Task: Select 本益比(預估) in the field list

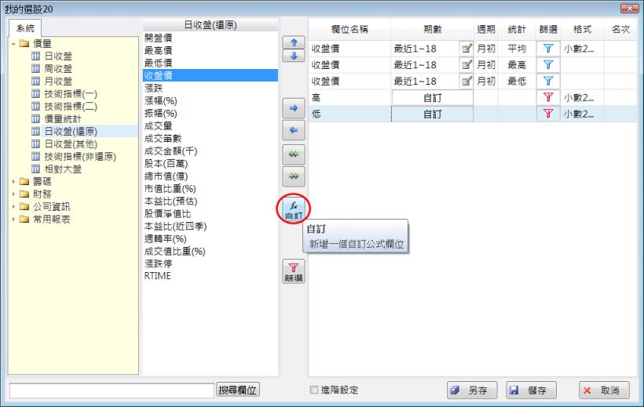Action: 171,201
